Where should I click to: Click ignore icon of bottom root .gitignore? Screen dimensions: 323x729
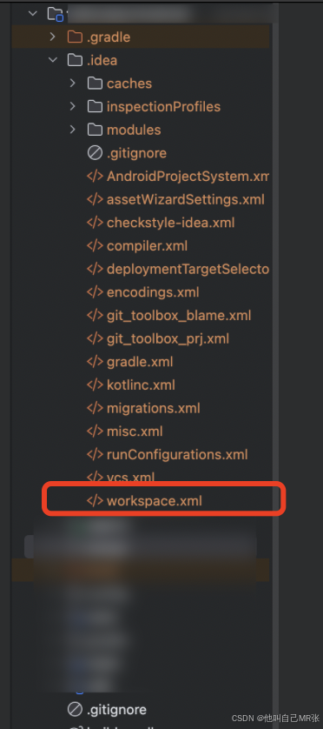coord(75,710)
